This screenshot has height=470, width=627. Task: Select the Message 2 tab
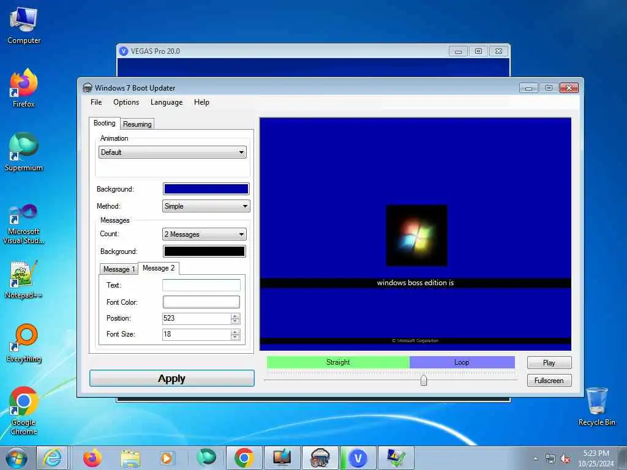(x=159, y=268)
